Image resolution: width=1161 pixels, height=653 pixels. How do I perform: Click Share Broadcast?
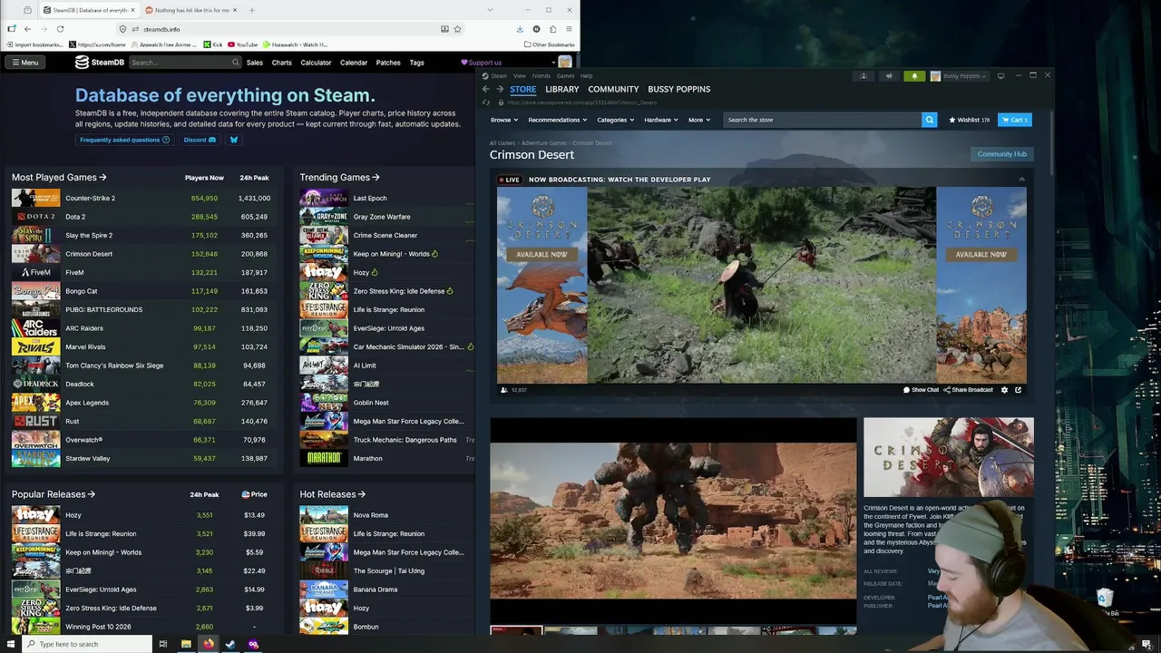(969, 390)
